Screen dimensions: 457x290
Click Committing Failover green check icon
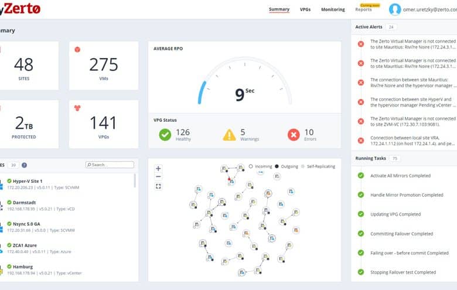(361, 233)
